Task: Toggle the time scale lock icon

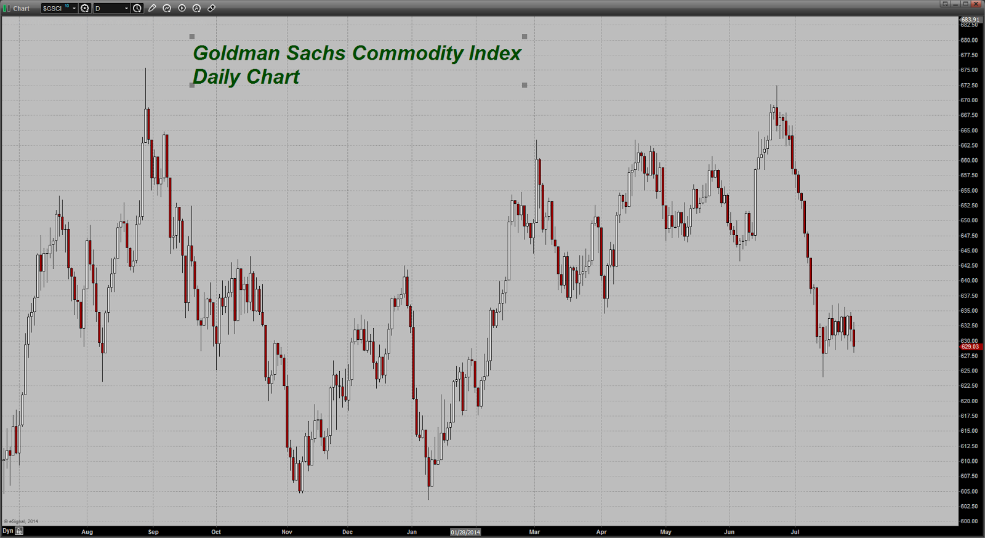Action: tap(19, 531)
